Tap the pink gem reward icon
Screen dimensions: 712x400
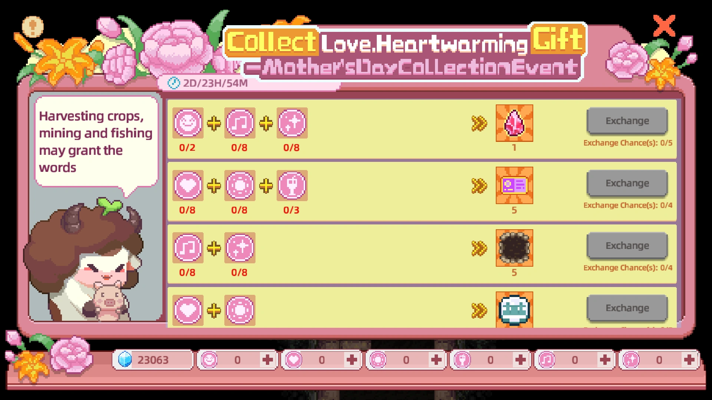pos(514,123)
